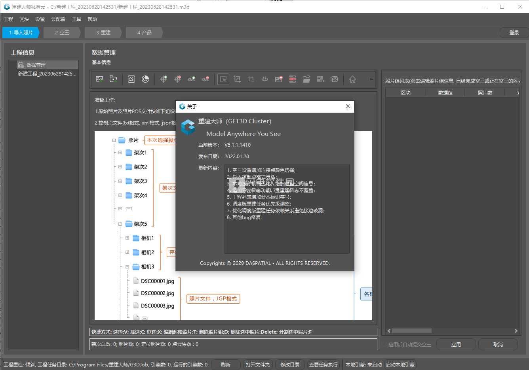
Task: Click the 打开文件夹 button
Action: click(258, 364)
